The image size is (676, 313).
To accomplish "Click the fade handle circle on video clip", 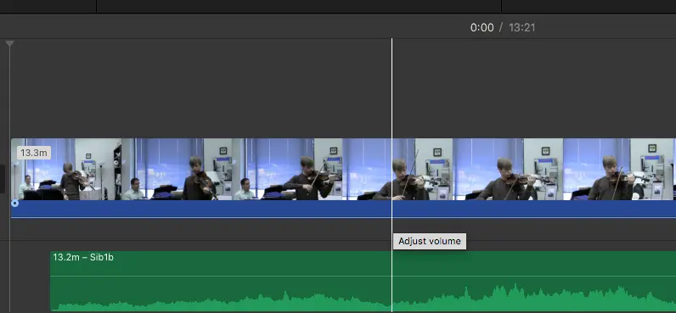I will (15, 204).
